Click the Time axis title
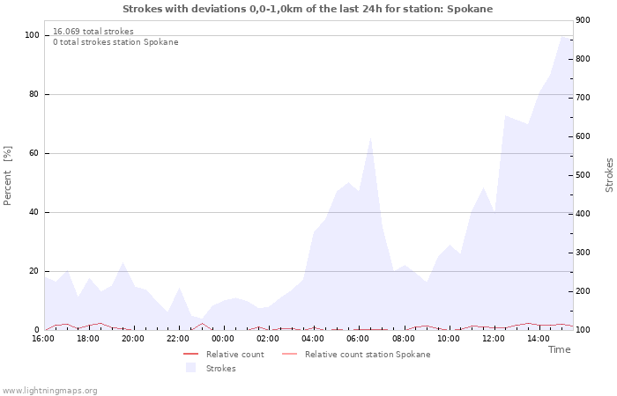This screenshot has height=396, width=617. (559, 349)
